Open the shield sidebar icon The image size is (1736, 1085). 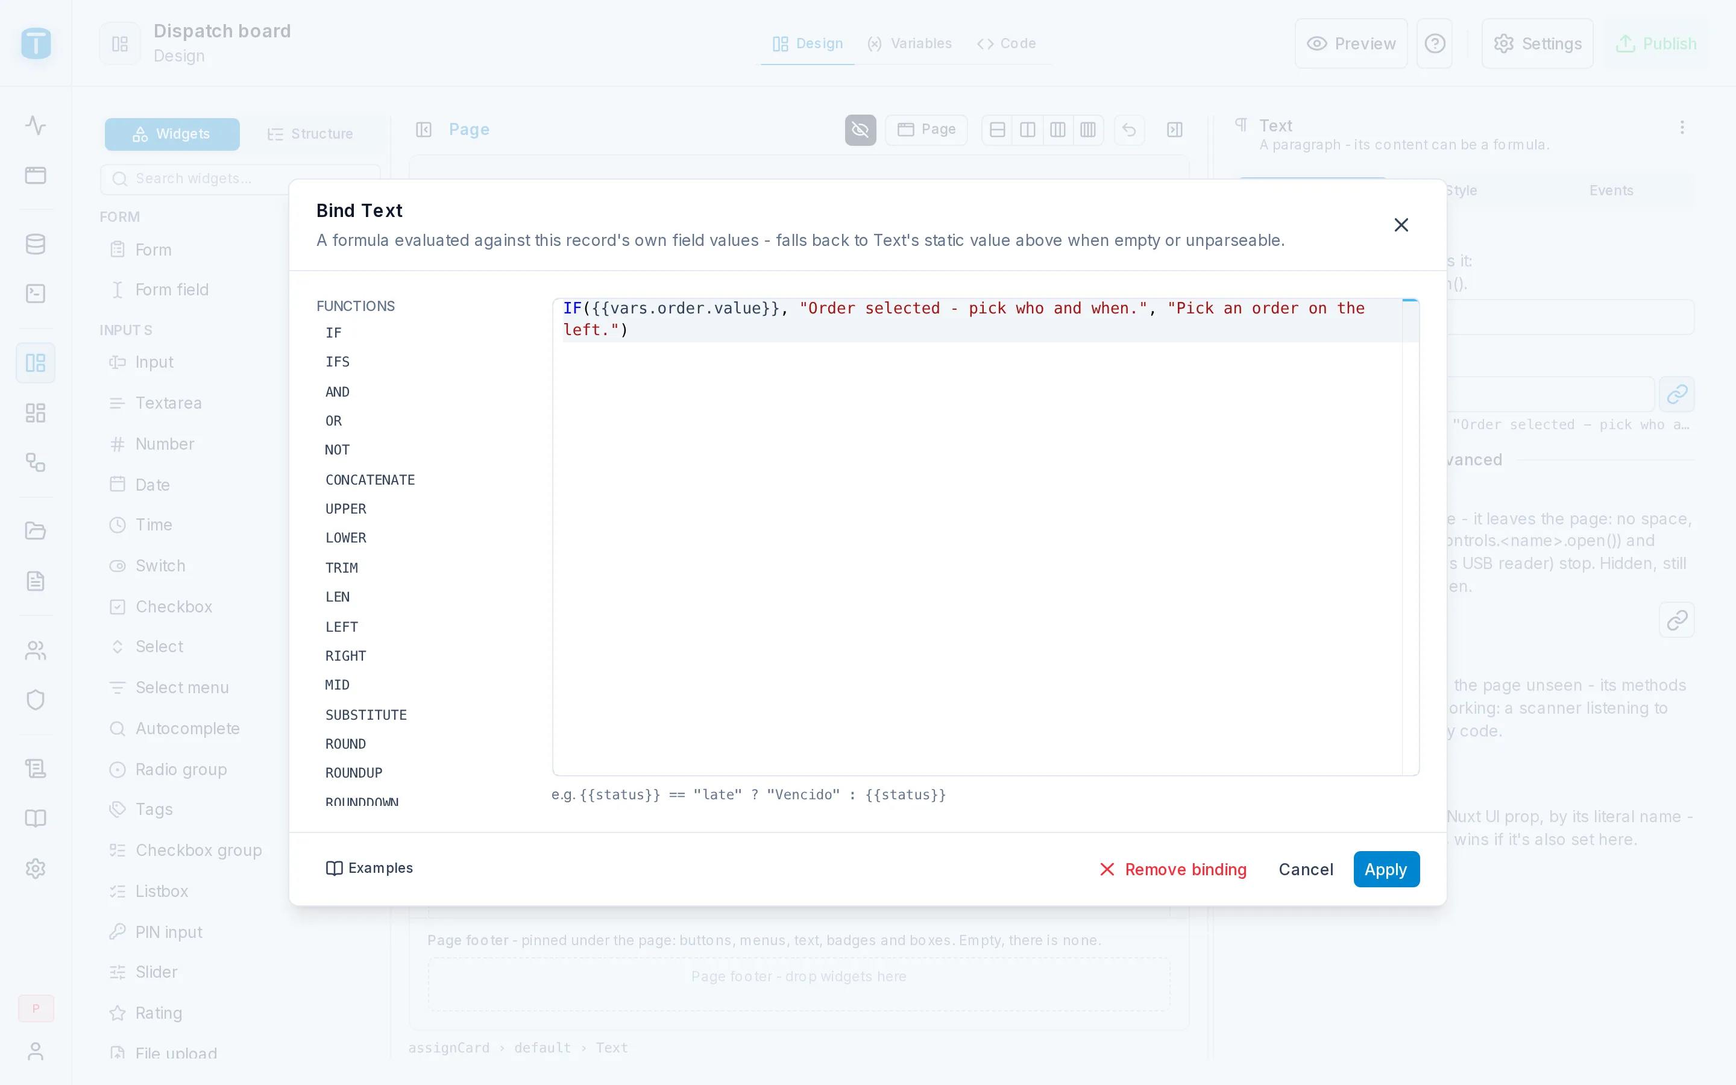35,699
